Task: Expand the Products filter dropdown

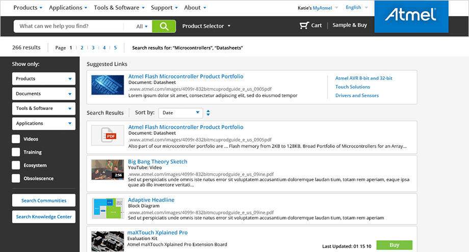Action: point(44,79)
